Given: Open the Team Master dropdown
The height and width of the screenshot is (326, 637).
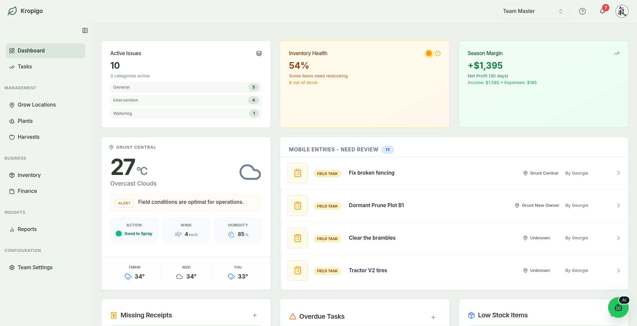Looking at the screenshot, I should click(533, 11).
